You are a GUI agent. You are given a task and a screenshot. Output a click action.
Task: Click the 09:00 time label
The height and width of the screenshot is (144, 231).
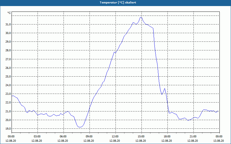point(90,137)
